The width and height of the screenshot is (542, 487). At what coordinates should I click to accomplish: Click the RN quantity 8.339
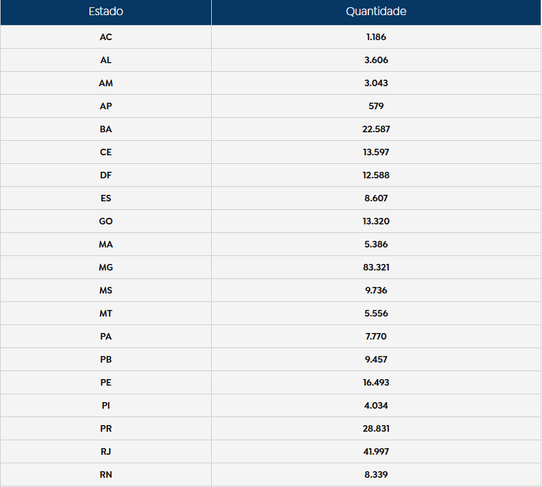coord(376,474)
